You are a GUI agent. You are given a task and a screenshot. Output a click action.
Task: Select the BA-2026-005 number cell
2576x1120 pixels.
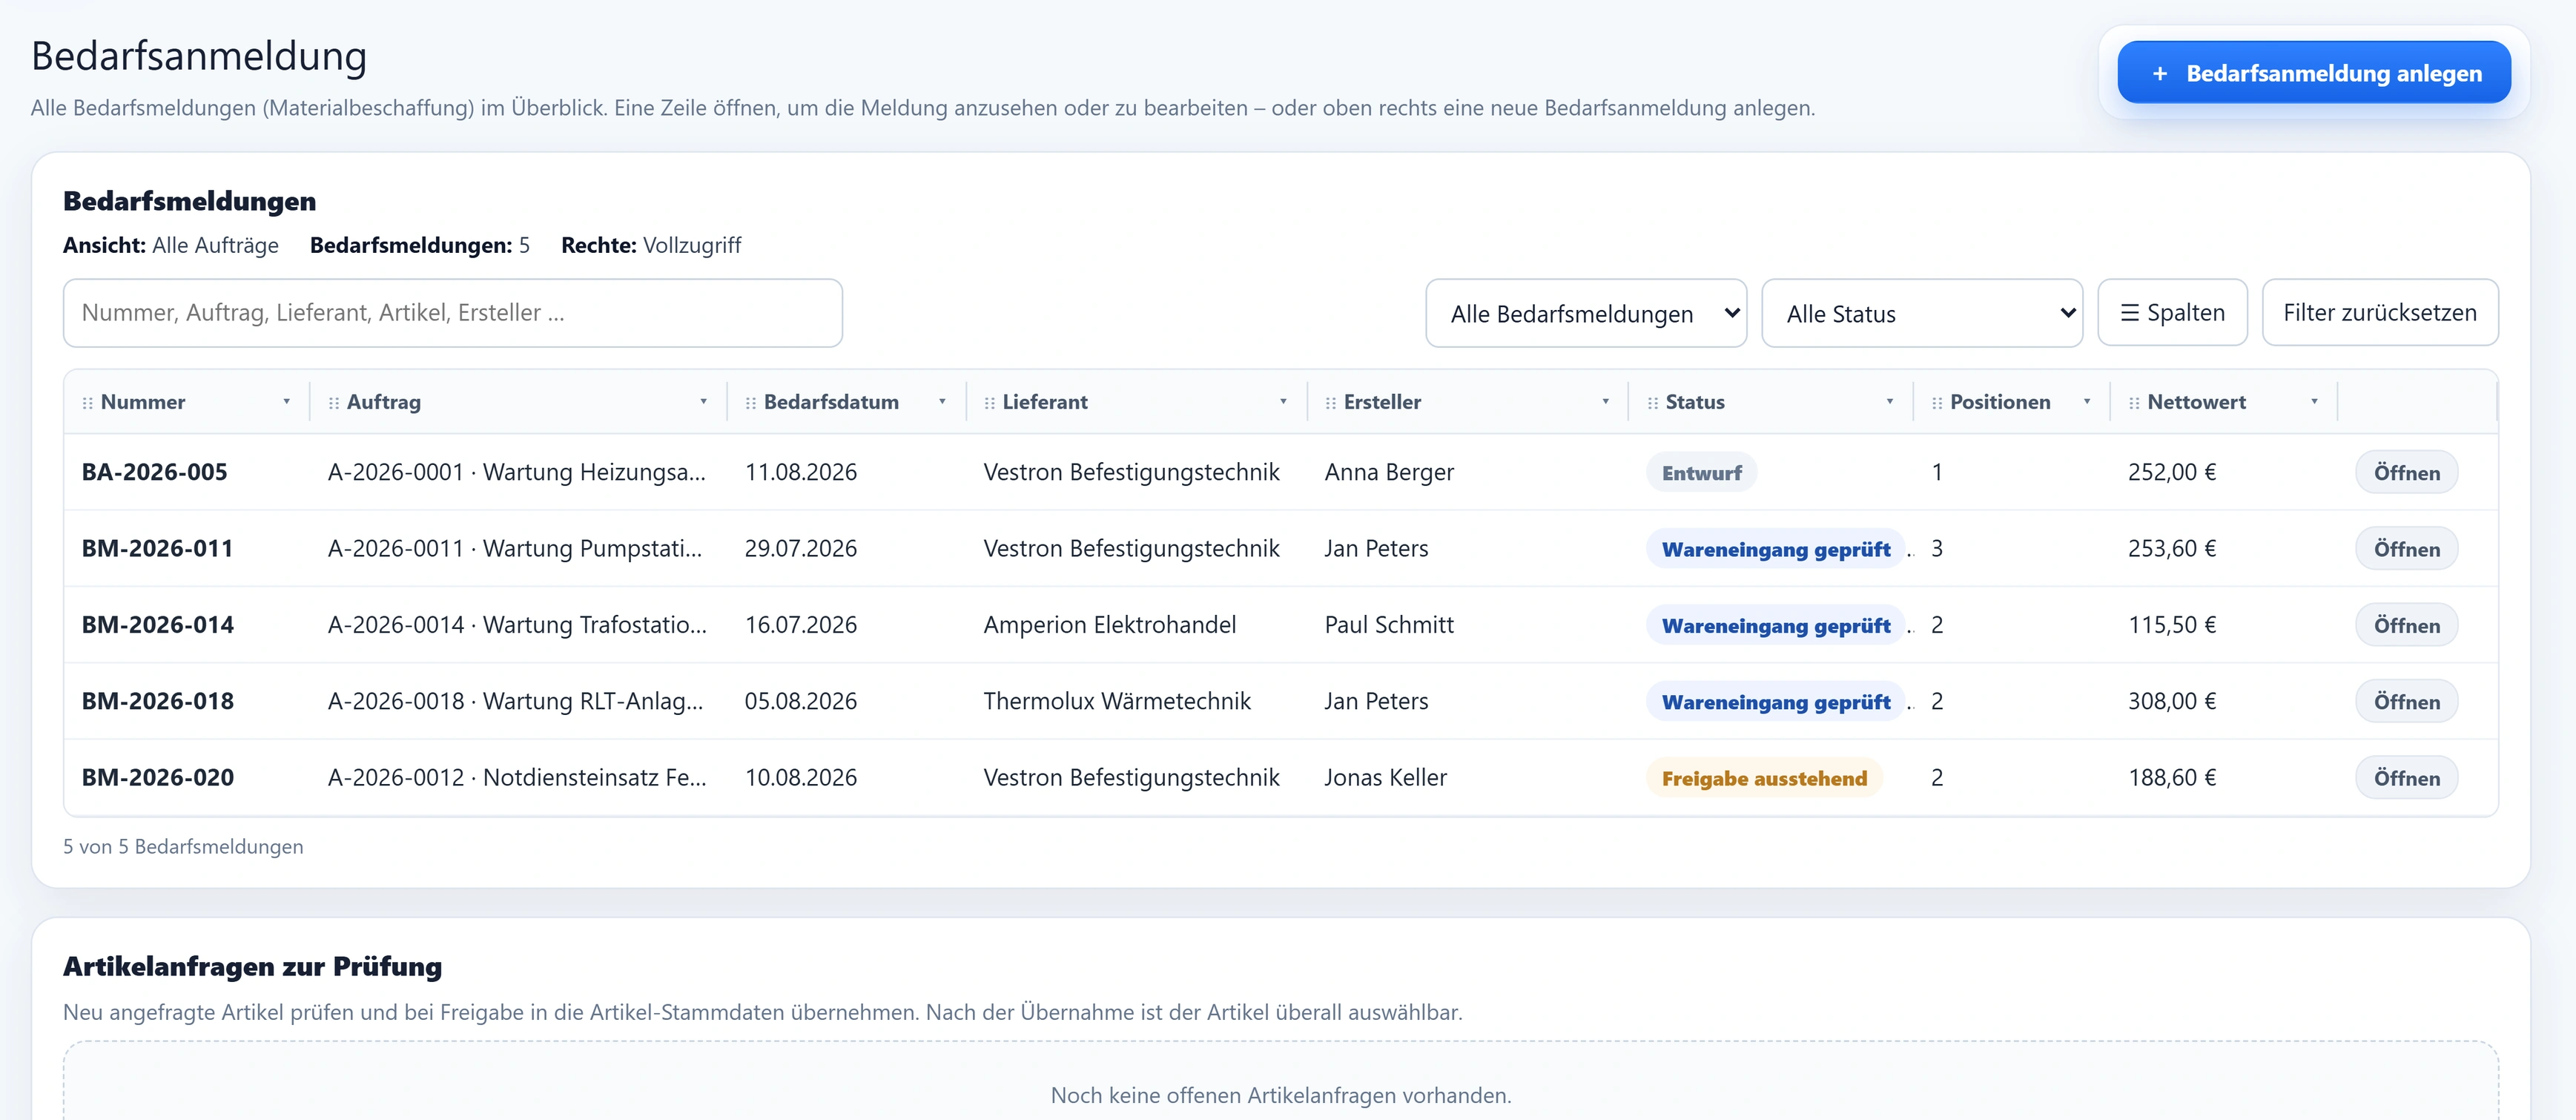(x=155, y=472)
